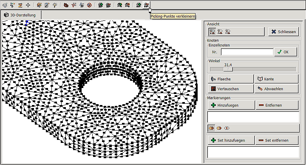306x165 pixels.
Task: Click the Picking-Punkte verkleinern toolbar icon
Action: click(x=146, y=5)
